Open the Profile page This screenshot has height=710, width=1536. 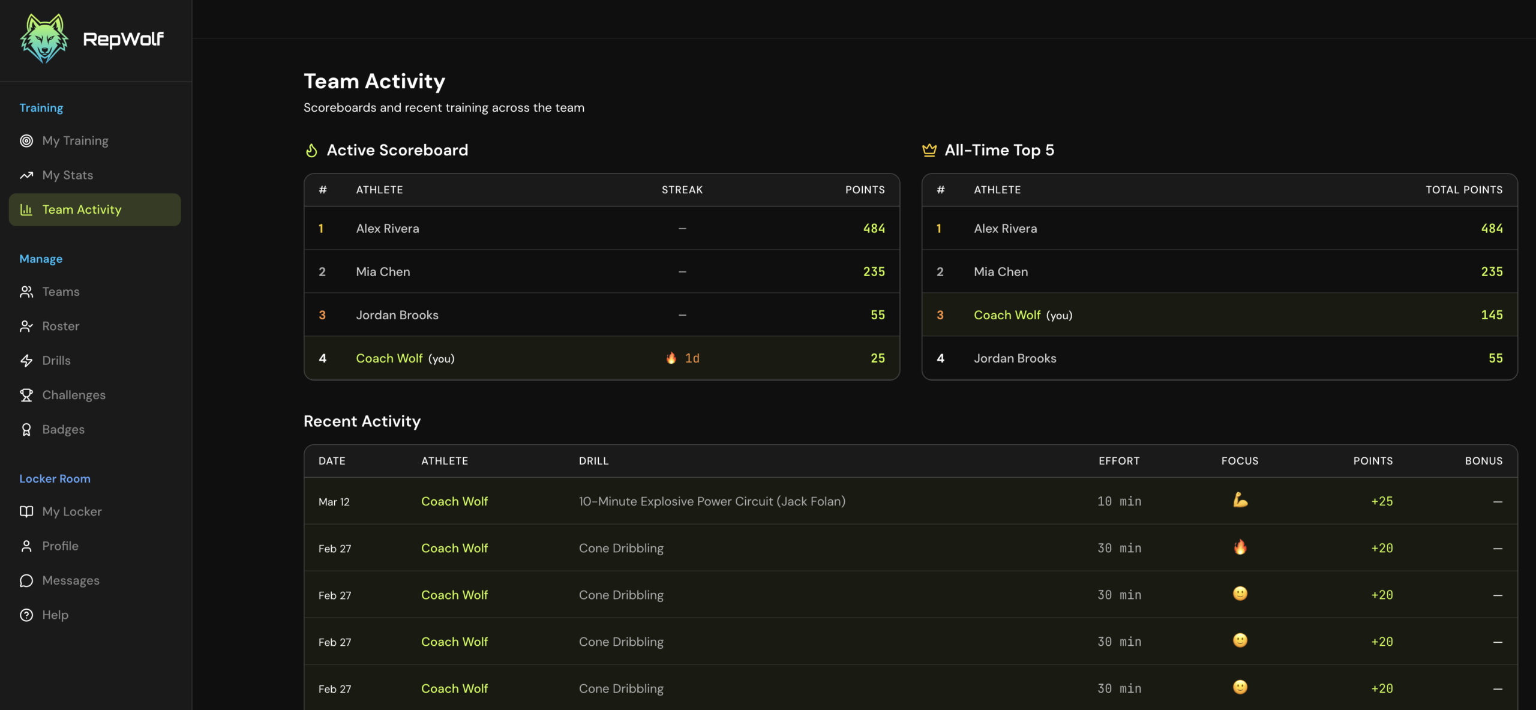tap(60, 546)
